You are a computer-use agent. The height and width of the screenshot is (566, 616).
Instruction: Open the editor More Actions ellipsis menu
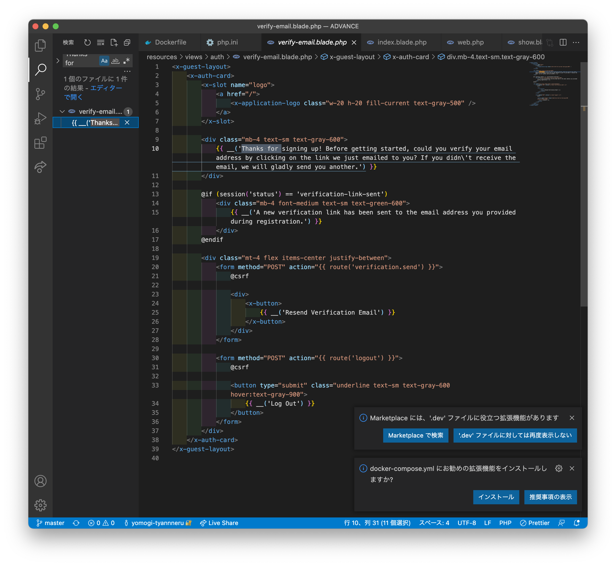576,42
